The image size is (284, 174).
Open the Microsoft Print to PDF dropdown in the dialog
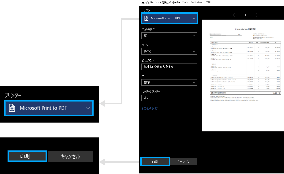pos(169,18)
